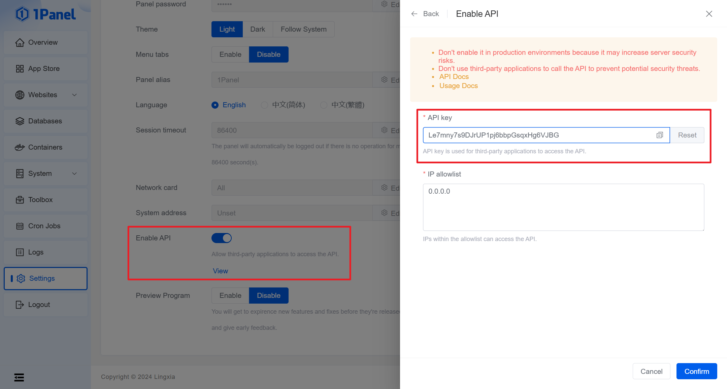The width and height of the screenshot is (727, 389).
Task: Click the Reset API key button
Action: click(687, 135)
